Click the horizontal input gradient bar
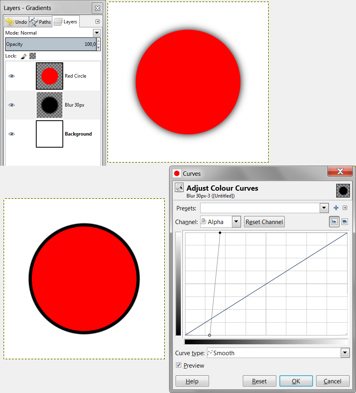 pos(266,342)
